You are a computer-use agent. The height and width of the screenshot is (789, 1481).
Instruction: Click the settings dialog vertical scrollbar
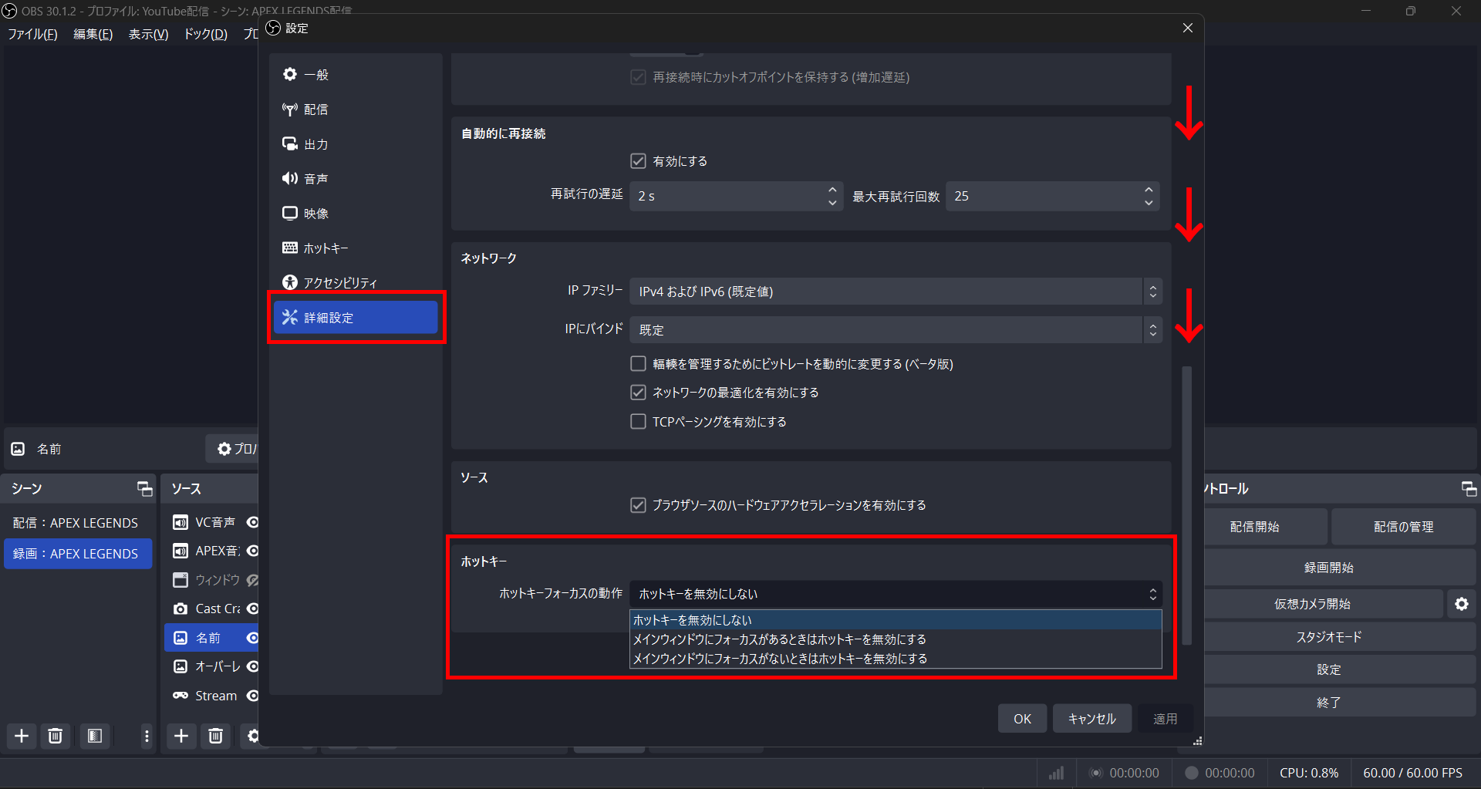(1187, 505)
